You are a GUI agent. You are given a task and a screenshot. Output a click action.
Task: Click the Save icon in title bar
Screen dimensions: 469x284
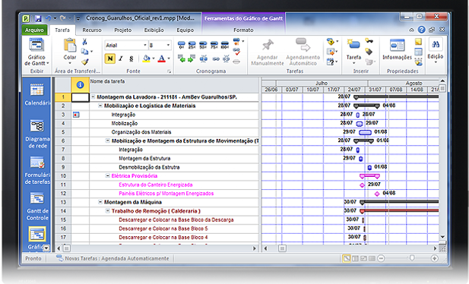pyautogui.click(x=38, y=18)
